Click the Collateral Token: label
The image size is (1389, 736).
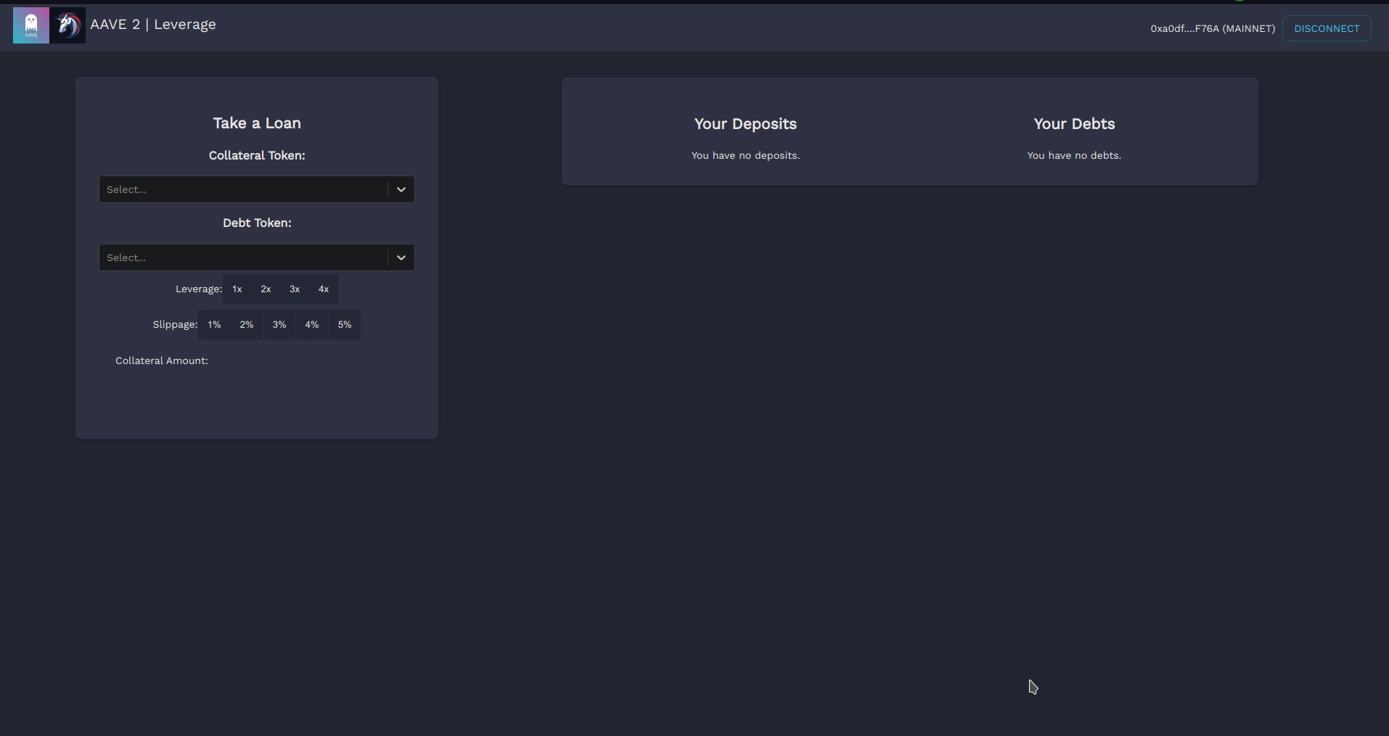[257, 155]
